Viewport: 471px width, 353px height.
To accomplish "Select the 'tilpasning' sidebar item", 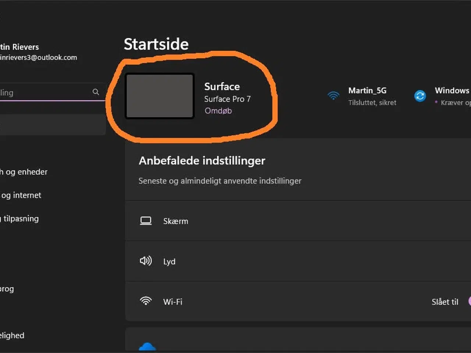I will [20, 218].
